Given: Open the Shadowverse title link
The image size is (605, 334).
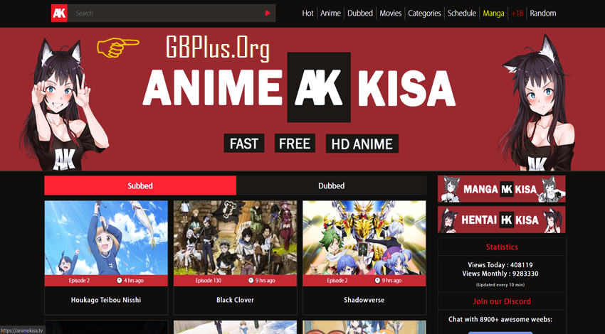Looking at the screenshot, I should point(364,300).
